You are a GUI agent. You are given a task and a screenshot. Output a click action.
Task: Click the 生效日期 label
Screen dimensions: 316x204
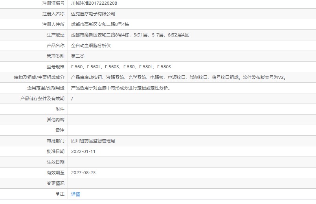pyautogui.click(x=56, y=162)
